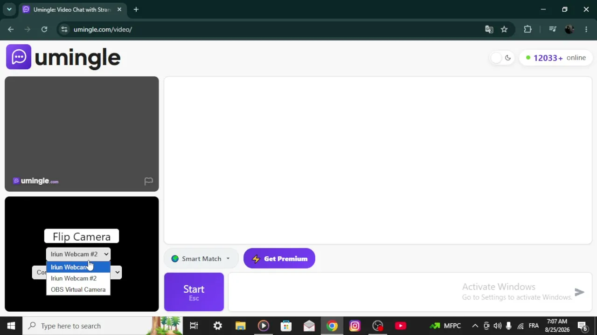This screenshot has height=335, width=597.
Task: Open Task View in the taskbar
Action: 194,326
